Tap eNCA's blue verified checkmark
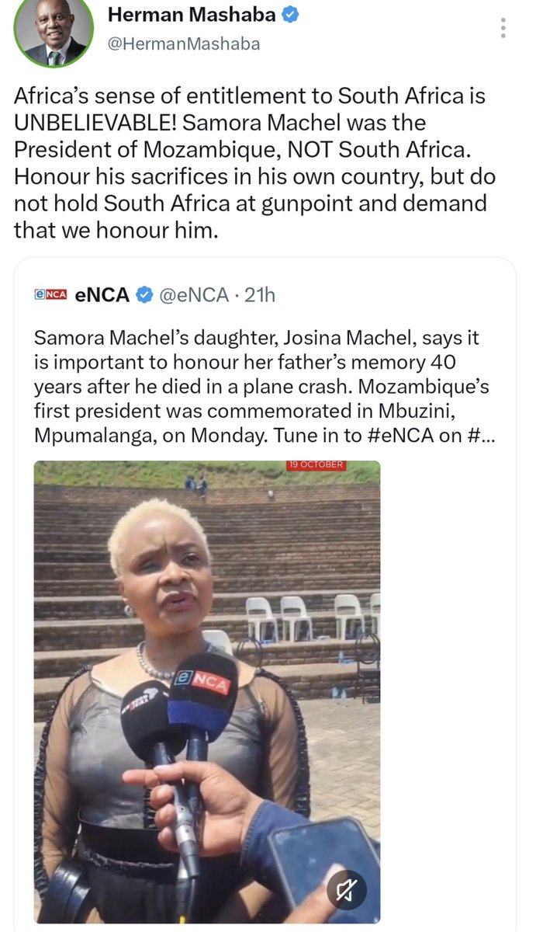Viewport: 536px width, 932px height. tap(144, 294)
